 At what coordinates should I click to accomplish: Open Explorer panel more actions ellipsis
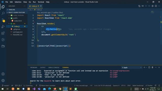[x=25, y=6]
